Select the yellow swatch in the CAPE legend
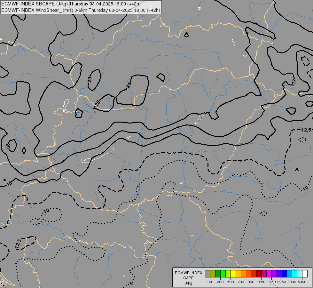 coord(233,274)
